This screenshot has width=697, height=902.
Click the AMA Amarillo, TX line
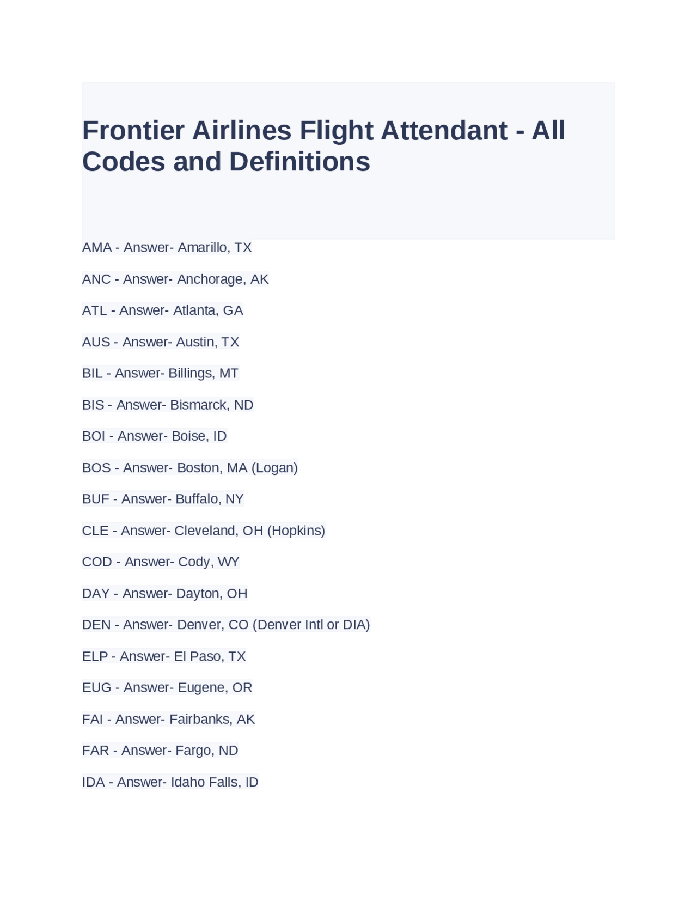tap(167, 248)
